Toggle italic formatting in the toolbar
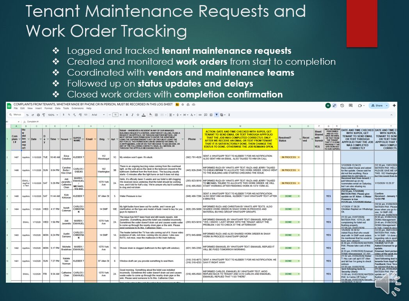Screen dimensions: 409x301 click(x=133, y=115)
